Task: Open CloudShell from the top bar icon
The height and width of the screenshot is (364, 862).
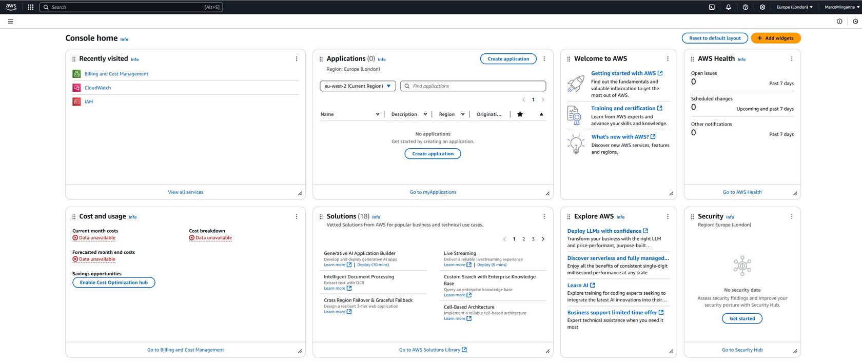Action: point(712,7)
